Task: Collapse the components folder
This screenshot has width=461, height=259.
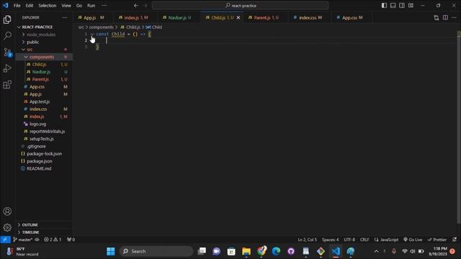Action: point(44,57)
